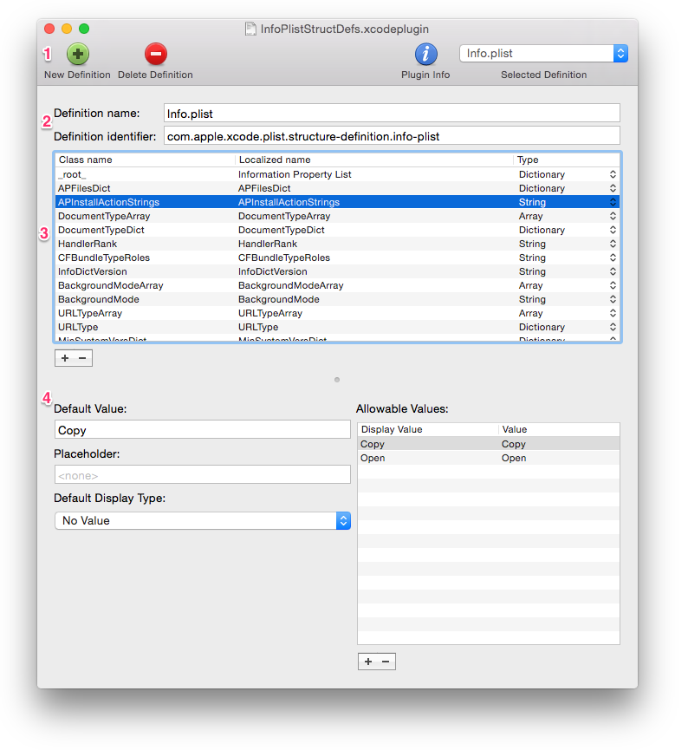Add an allowable value with the plus button
The width and height of the screenshot is (688, 750).
(x=367, y=662)
